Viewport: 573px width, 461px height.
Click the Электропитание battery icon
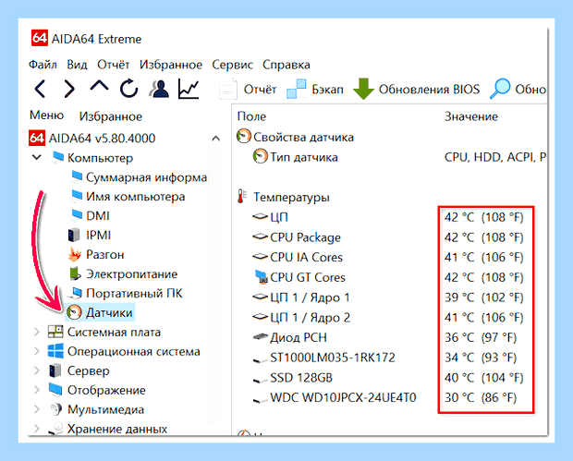(x=75, y=273)
